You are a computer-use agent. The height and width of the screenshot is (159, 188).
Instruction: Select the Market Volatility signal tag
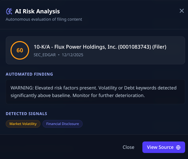click(x=23, y=124)
